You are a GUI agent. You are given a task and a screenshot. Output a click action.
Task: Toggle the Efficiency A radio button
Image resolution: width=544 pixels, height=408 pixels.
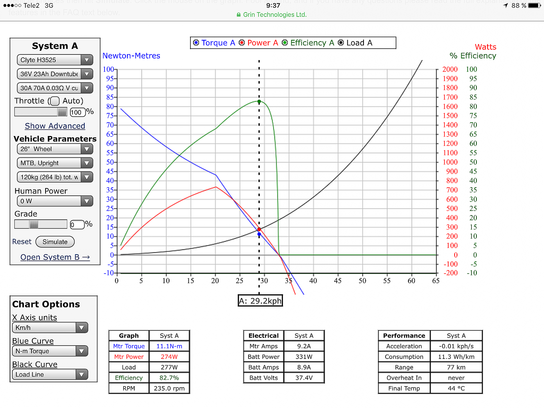pyautogui.click(x=285, y=43)
